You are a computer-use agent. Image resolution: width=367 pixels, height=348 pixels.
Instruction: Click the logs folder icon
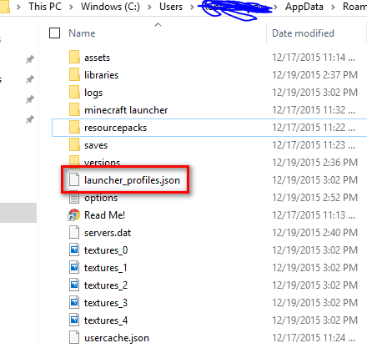tap(74, 93)
